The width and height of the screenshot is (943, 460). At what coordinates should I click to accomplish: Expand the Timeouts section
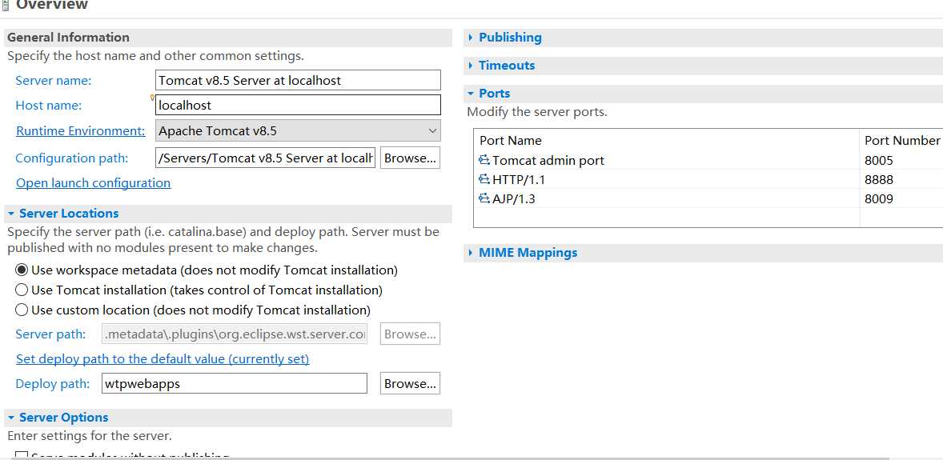(x=470, y=65)
